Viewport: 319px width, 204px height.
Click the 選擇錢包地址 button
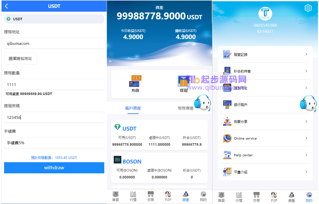(x=20, y=59)
